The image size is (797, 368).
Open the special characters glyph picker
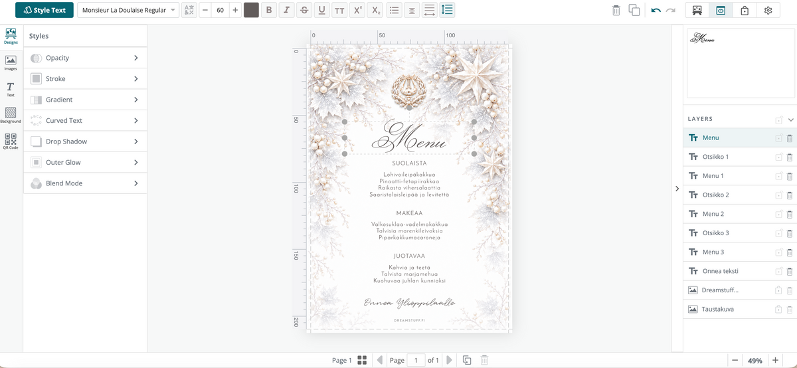(189, 10)
